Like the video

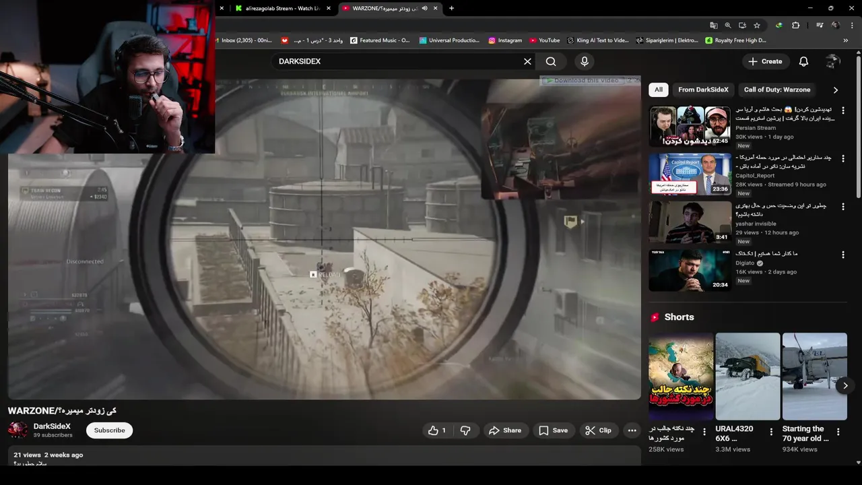point(437,430)
